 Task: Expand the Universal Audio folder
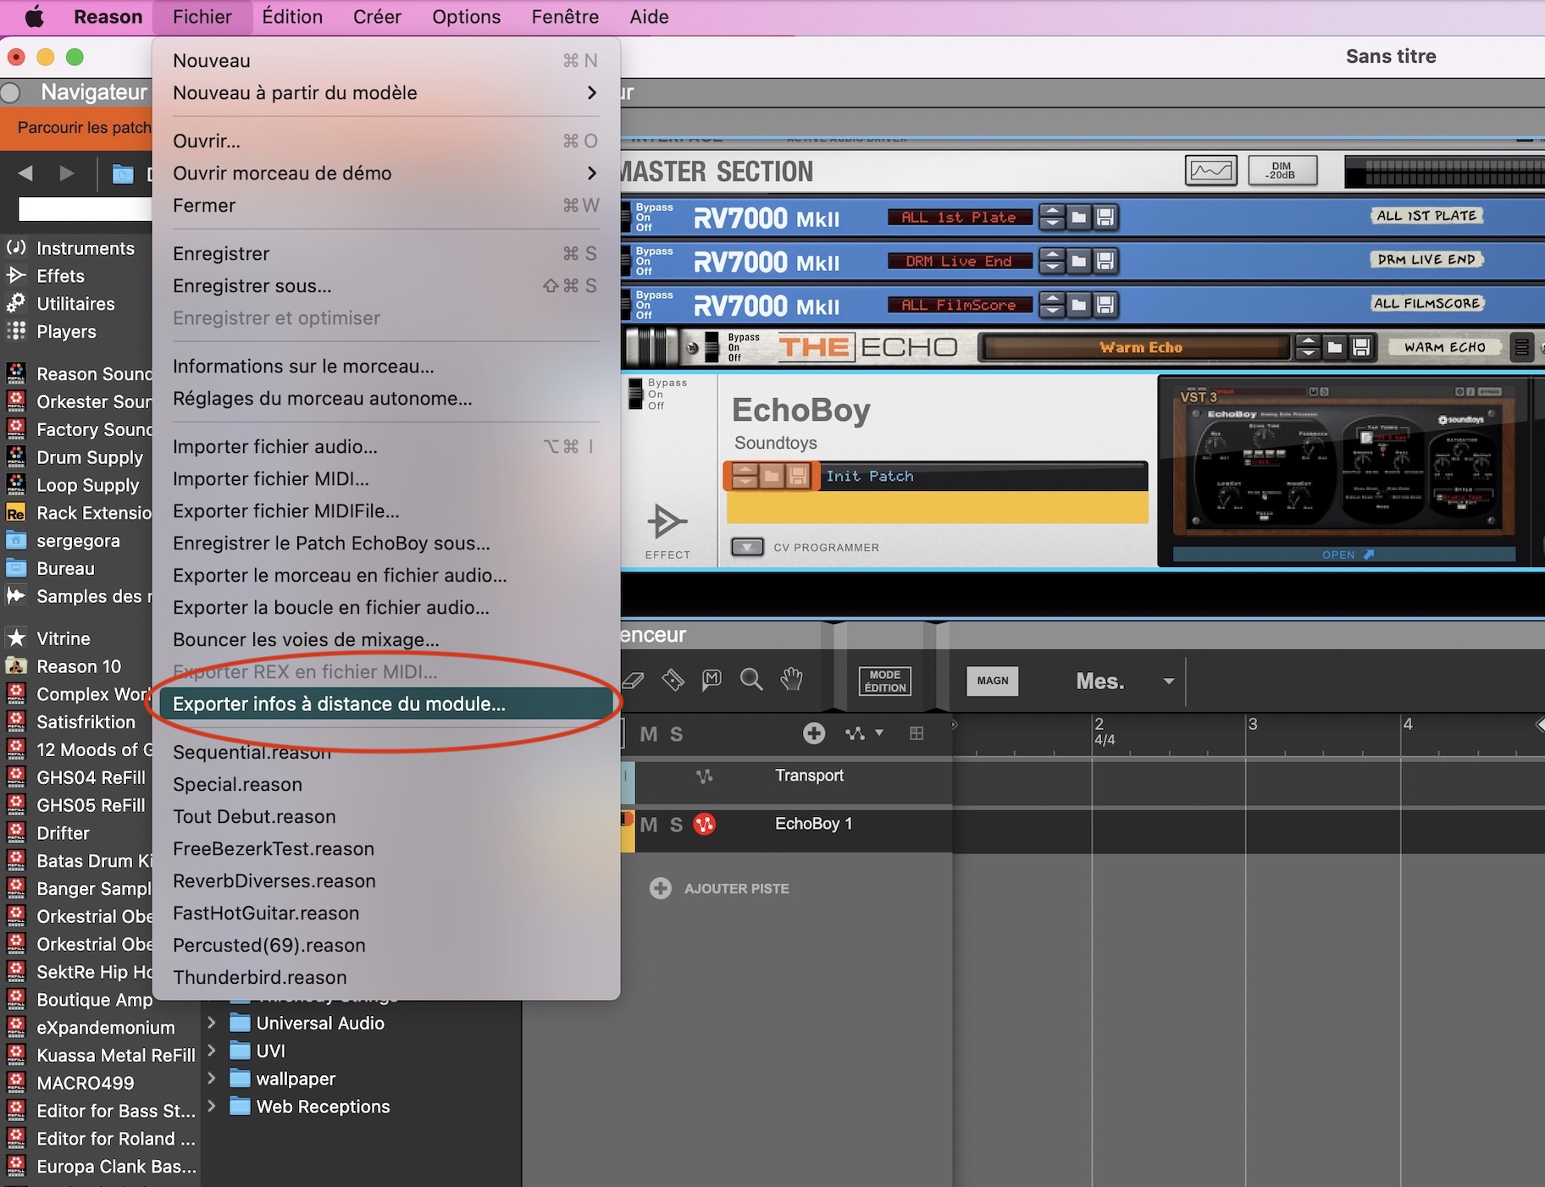coord(212,1023)
